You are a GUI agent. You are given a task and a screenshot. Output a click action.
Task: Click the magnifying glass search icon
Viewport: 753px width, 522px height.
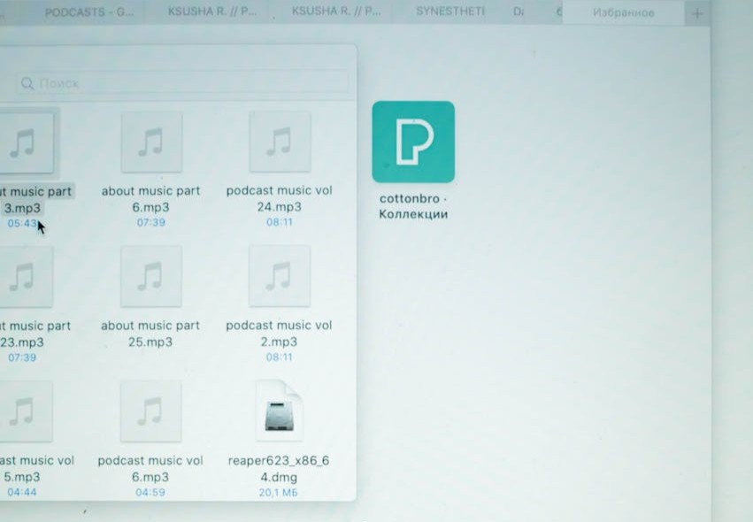27,83
